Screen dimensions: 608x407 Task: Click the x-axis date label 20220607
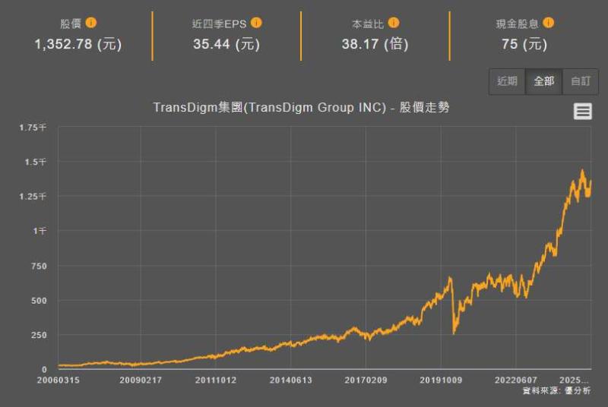tap(516, 380)
